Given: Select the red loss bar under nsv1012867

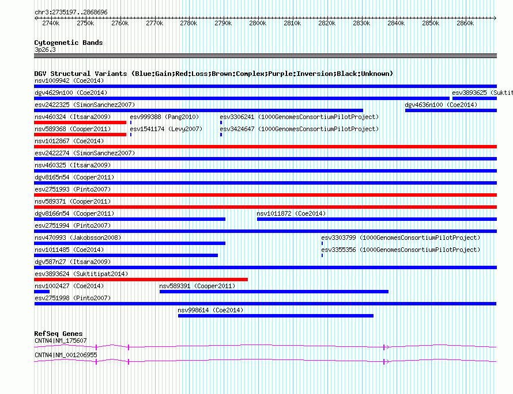Looking at the screenshot, I should pyautogui.click(x=265, y=147).
